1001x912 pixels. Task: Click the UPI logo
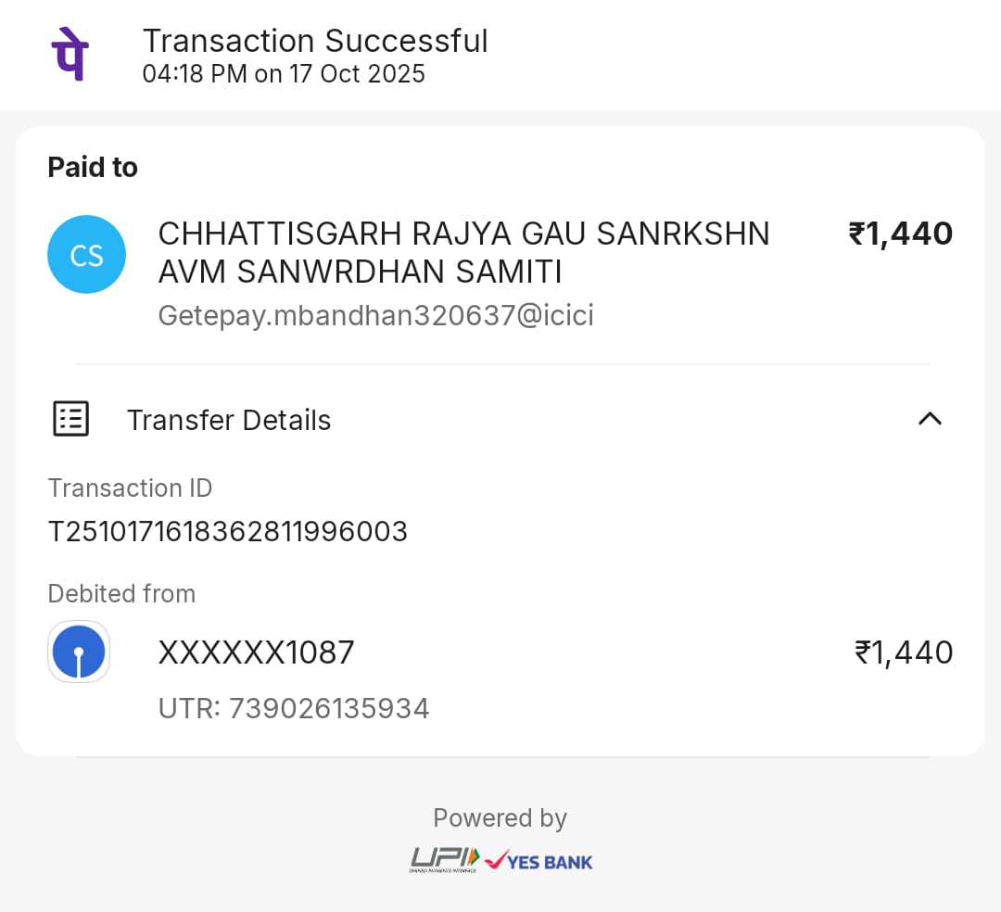click(445, 860)
